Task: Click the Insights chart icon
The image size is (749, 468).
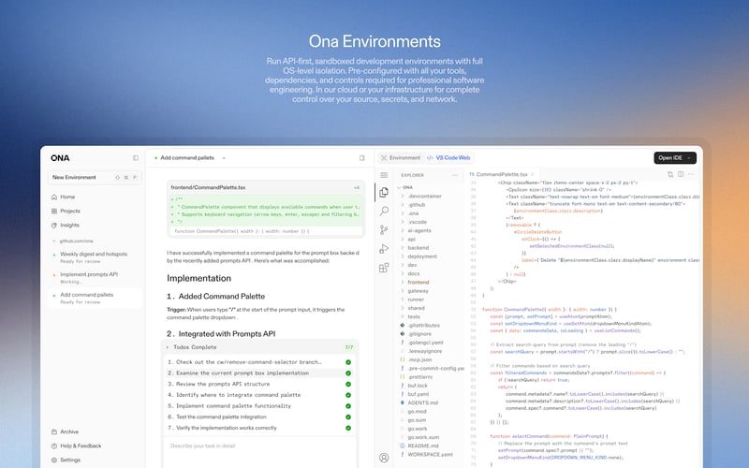Action: [x=54, y=225]
